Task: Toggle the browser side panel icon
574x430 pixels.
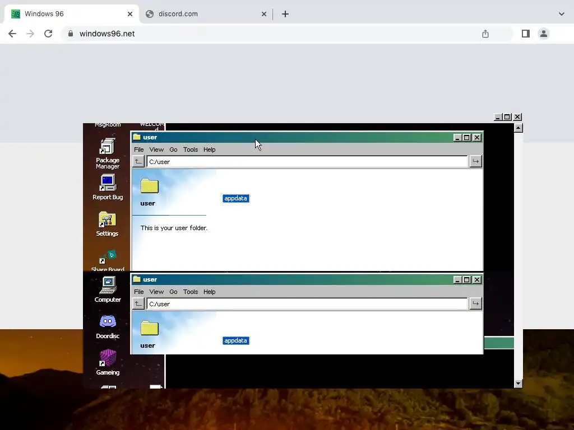Action: click(x=525, y=34)
